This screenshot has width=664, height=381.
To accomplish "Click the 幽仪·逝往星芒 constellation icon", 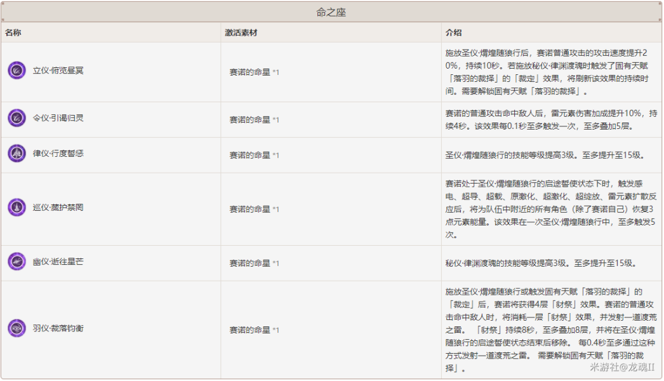I will pyautogui.click(x=17, y=262).
